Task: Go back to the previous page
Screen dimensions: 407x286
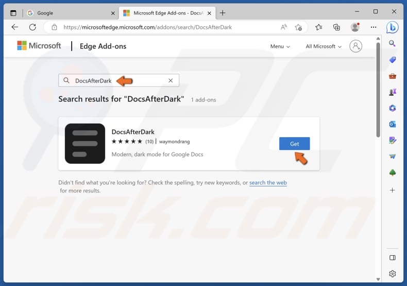Action: pyautogui.click(x=15, y=27)
